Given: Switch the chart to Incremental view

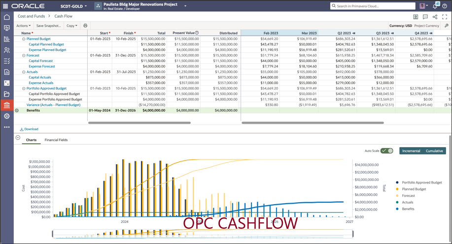Looking at the screenshot, I should point(411,151).
